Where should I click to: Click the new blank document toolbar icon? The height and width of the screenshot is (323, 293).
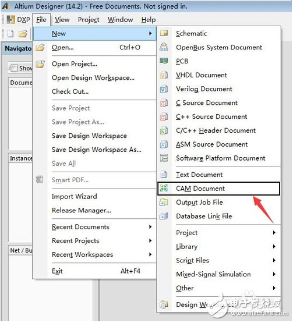tap(10, 33)
